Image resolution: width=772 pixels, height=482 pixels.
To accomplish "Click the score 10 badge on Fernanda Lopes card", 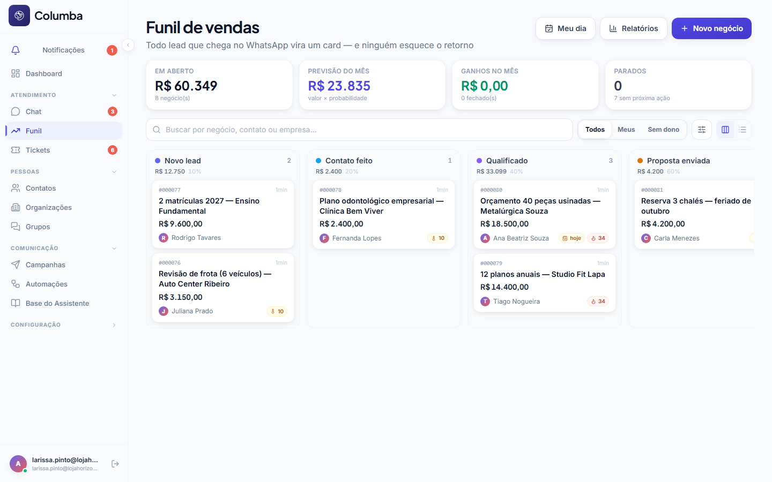I will (438, 238).
